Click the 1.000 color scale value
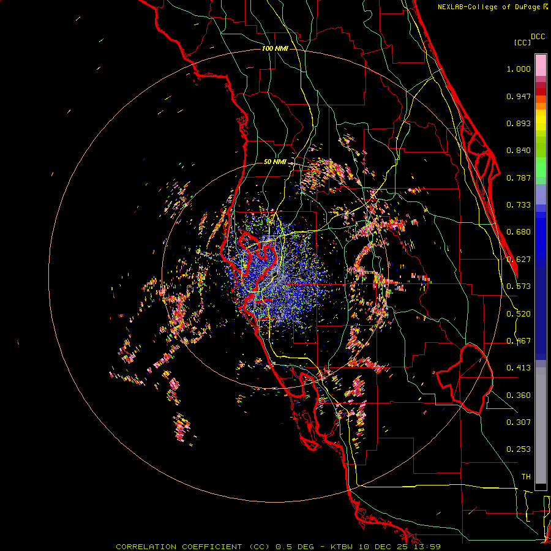Image resolution: width=551 pixels, height=551 pixels. pos(519,69)
